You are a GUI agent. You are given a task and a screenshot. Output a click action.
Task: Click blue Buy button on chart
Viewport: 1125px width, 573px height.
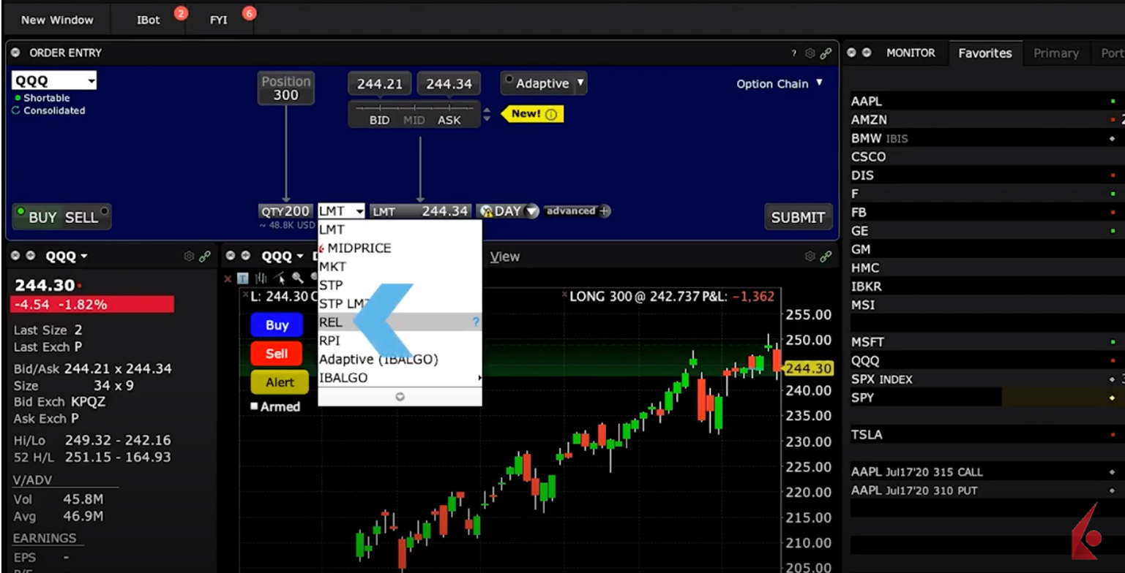[x=277, y=325]
